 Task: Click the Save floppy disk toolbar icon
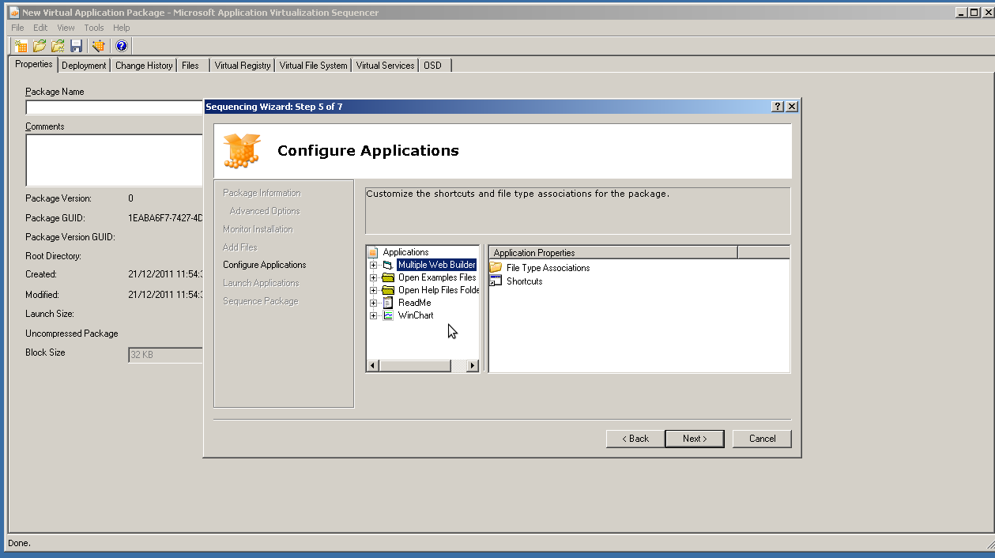[77, 46]
